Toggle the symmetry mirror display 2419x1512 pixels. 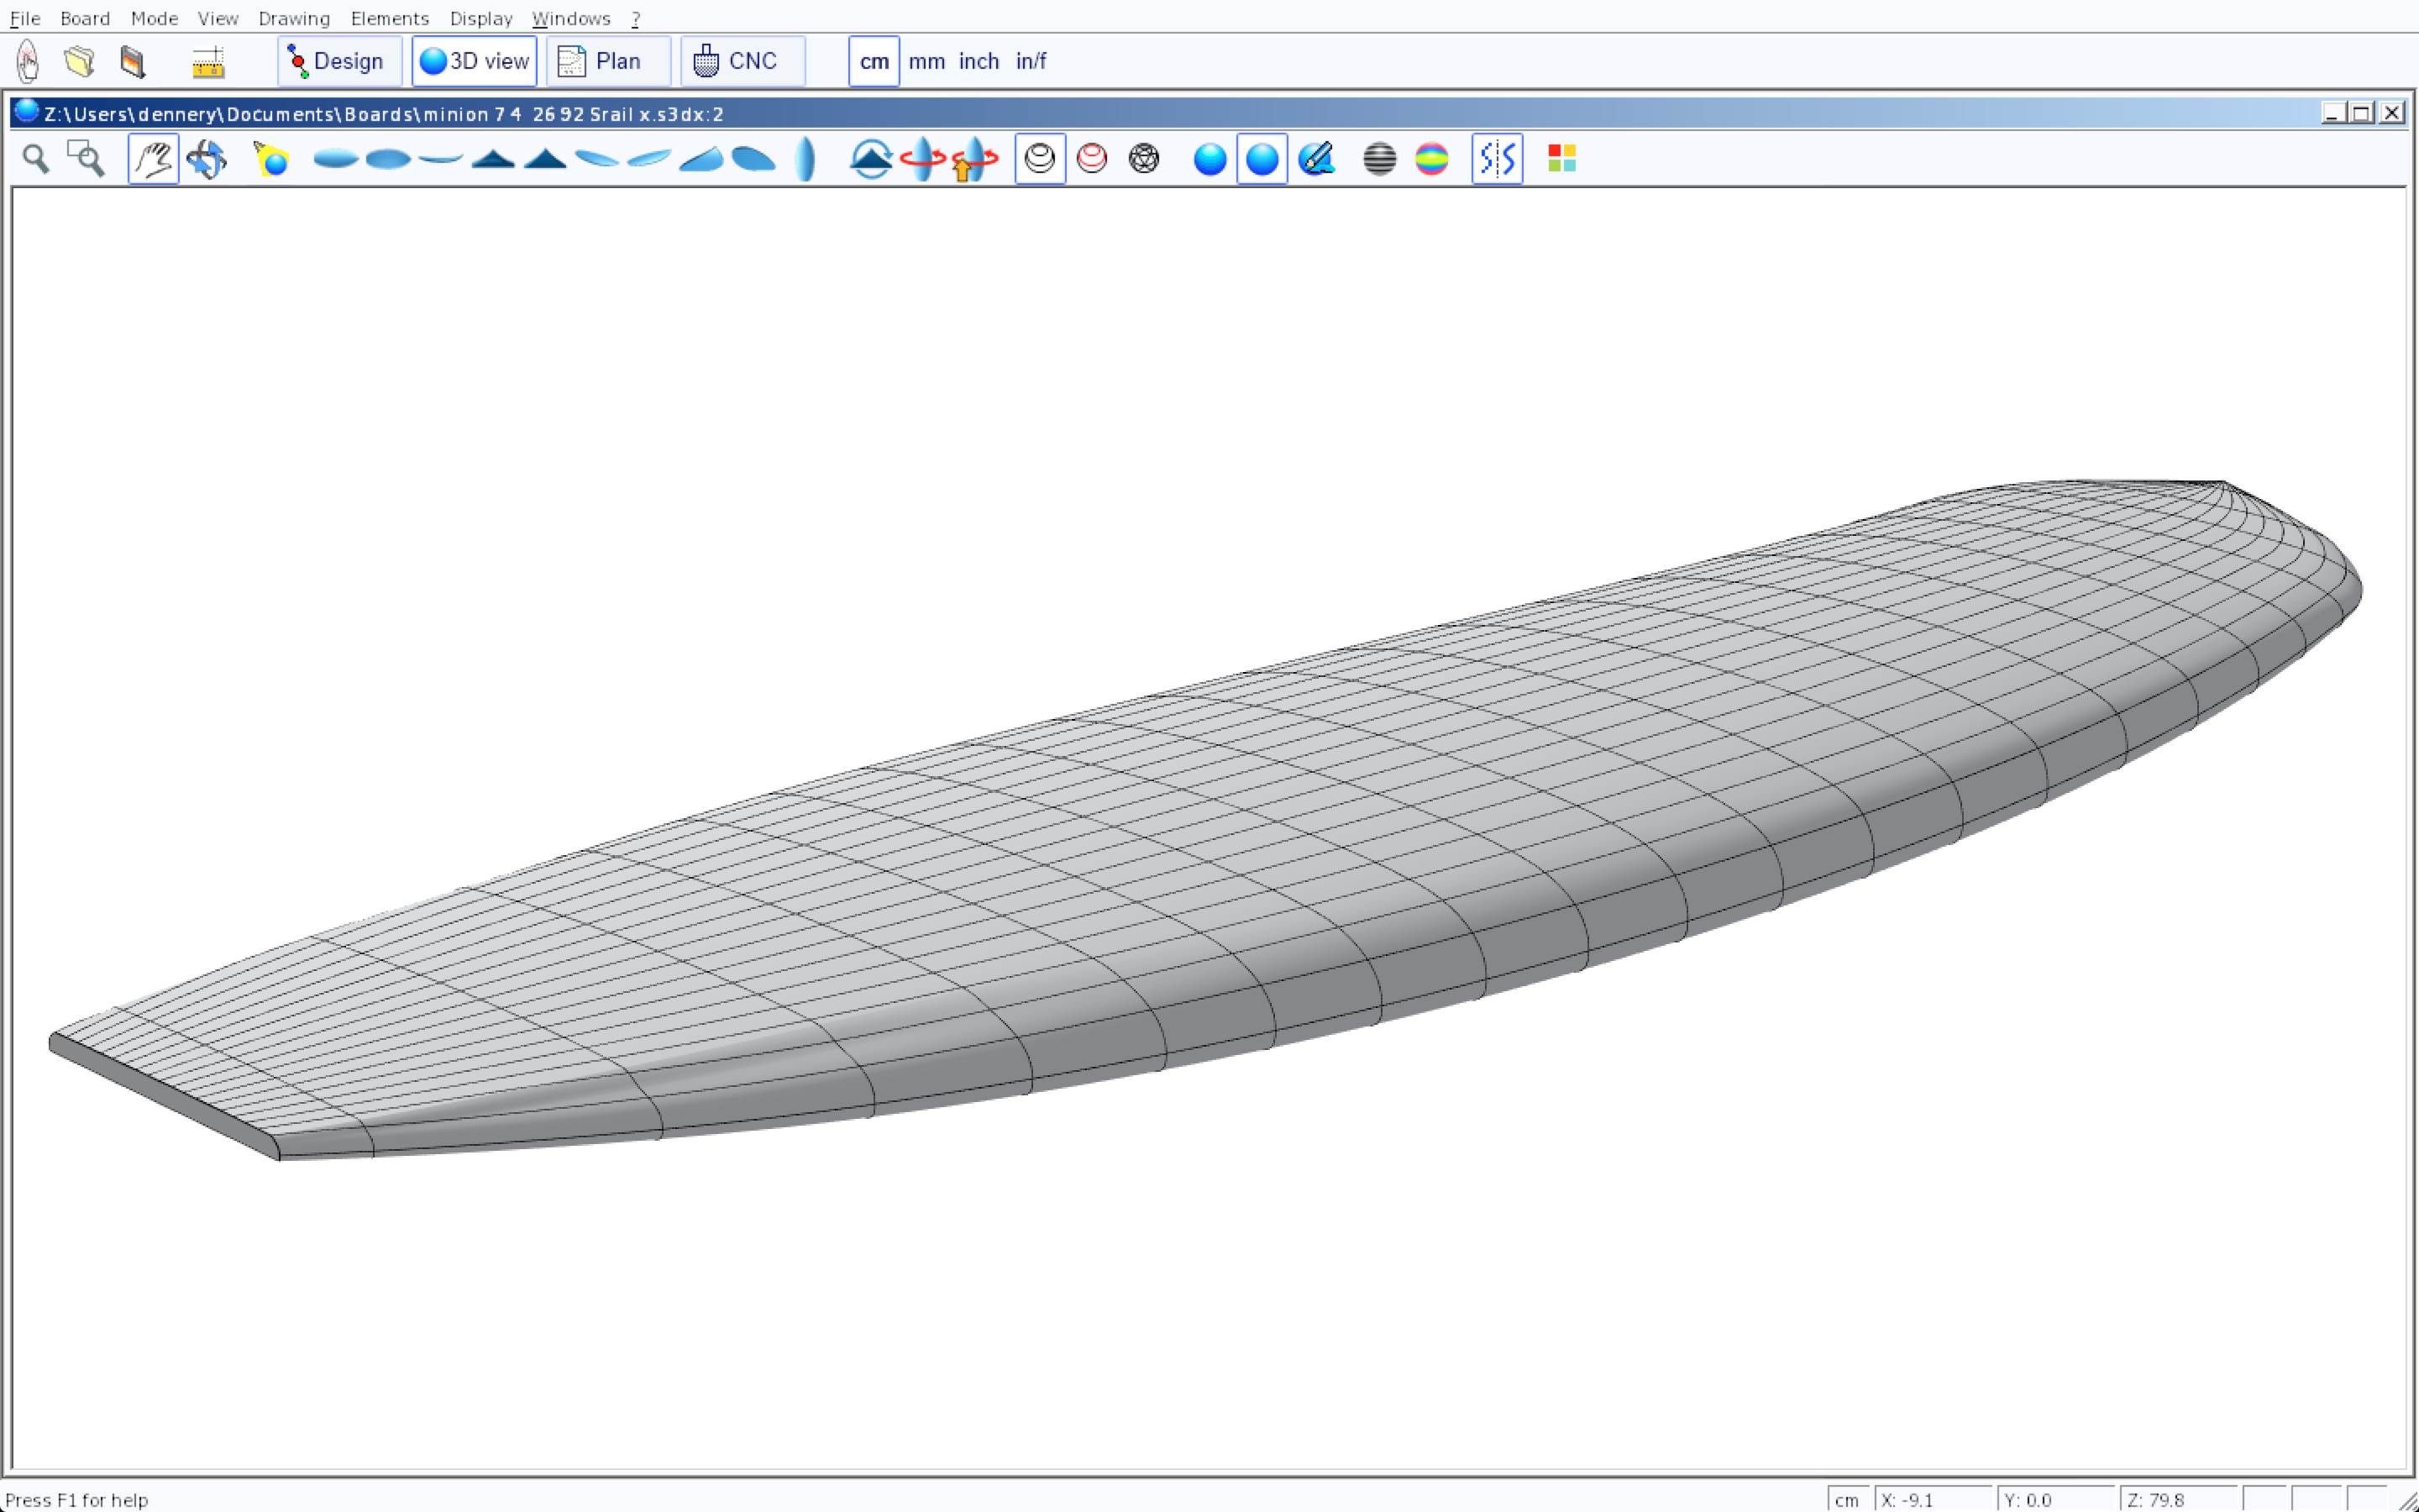point(1497,159)
